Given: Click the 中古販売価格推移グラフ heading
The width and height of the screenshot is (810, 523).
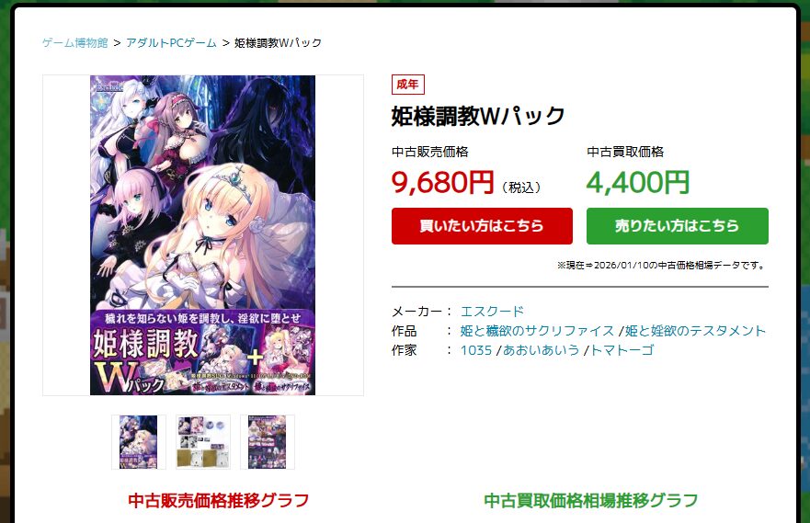Looking at the screenshot, I should pos(219,500).
